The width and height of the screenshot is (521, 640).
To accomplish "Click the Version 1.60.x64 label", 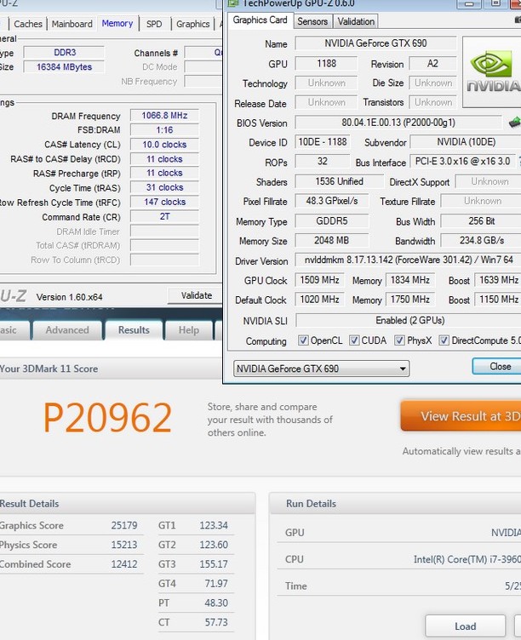I will 69,297.
